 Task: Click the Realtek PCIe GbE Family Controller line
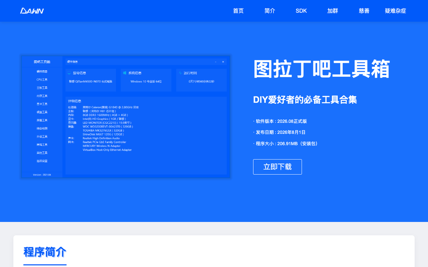104,142
